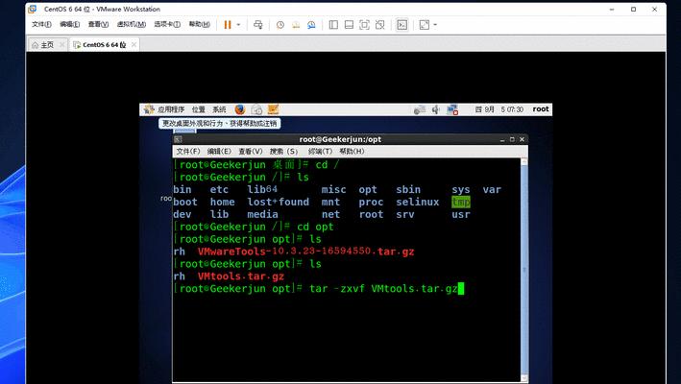Open VMware 编辑(E) menu
The width and height of the screenshot is (681, 384).
point(69,24)
